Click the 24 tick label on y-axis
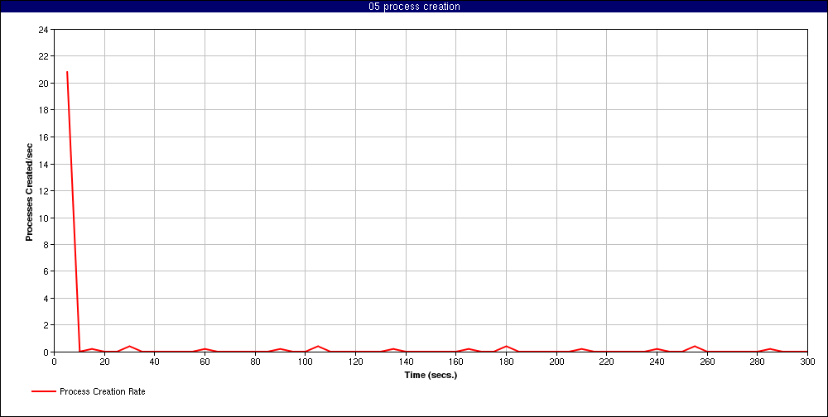The height and width of the screenshot is (417, 828). 43,30
